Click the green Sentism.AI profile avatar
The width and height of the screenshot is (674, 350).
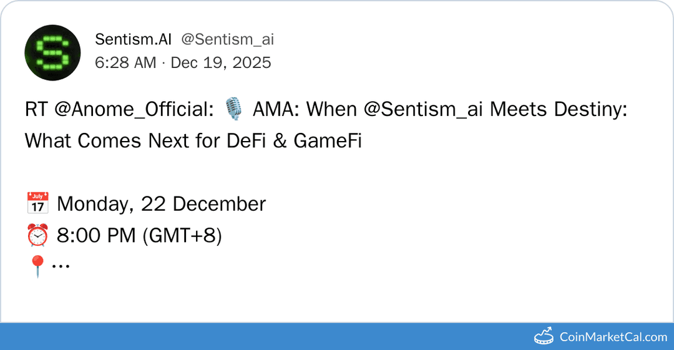pyautogui.click(x=52, y=52)
